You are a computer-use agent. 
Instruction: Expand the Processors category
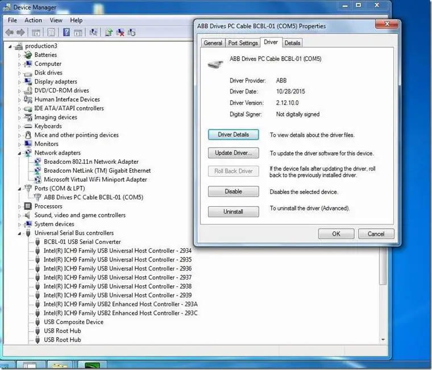click(x=19, y=206)
